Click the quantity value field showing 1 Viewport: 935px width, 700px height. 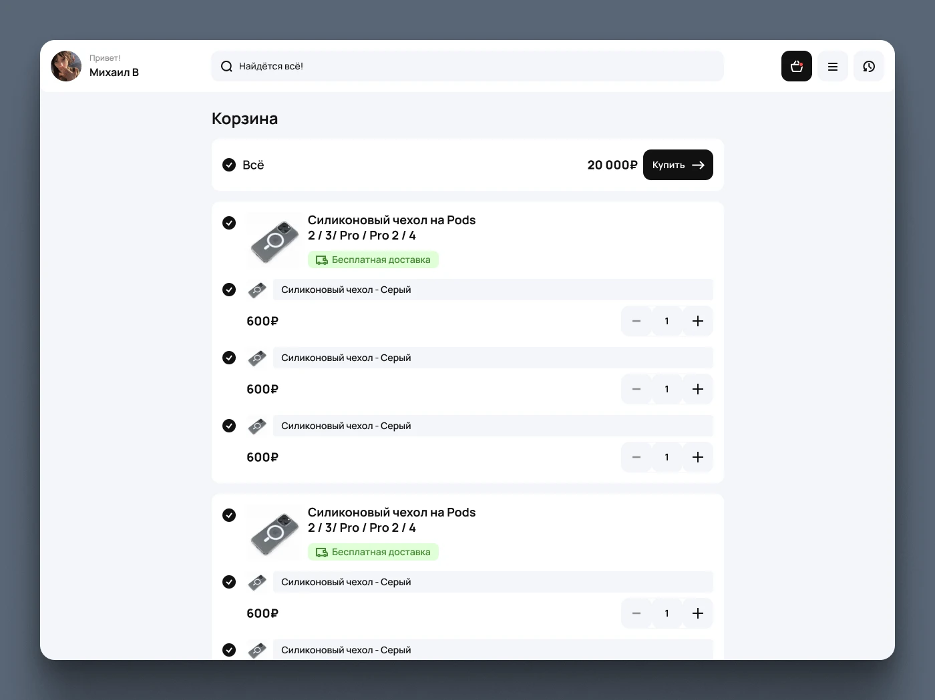pos(666,321)
